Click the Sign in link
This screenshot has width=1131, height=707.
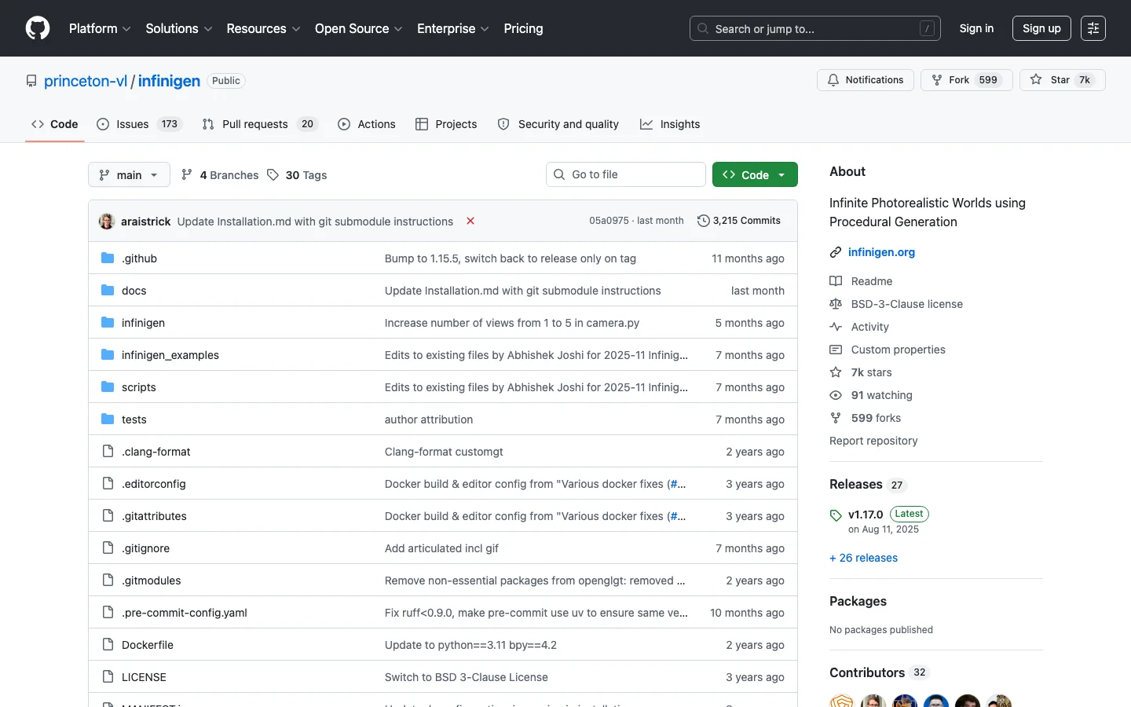[976, 28]
